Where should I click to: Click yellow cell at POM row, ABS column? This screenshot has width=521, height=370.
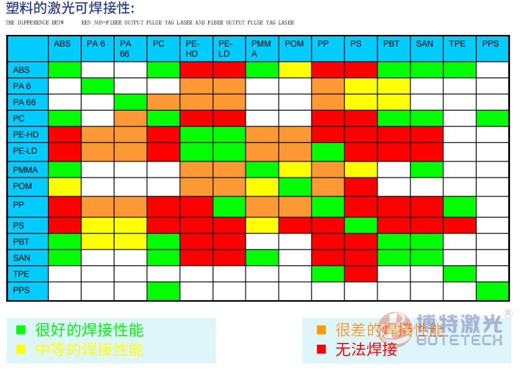coord(65,187)
